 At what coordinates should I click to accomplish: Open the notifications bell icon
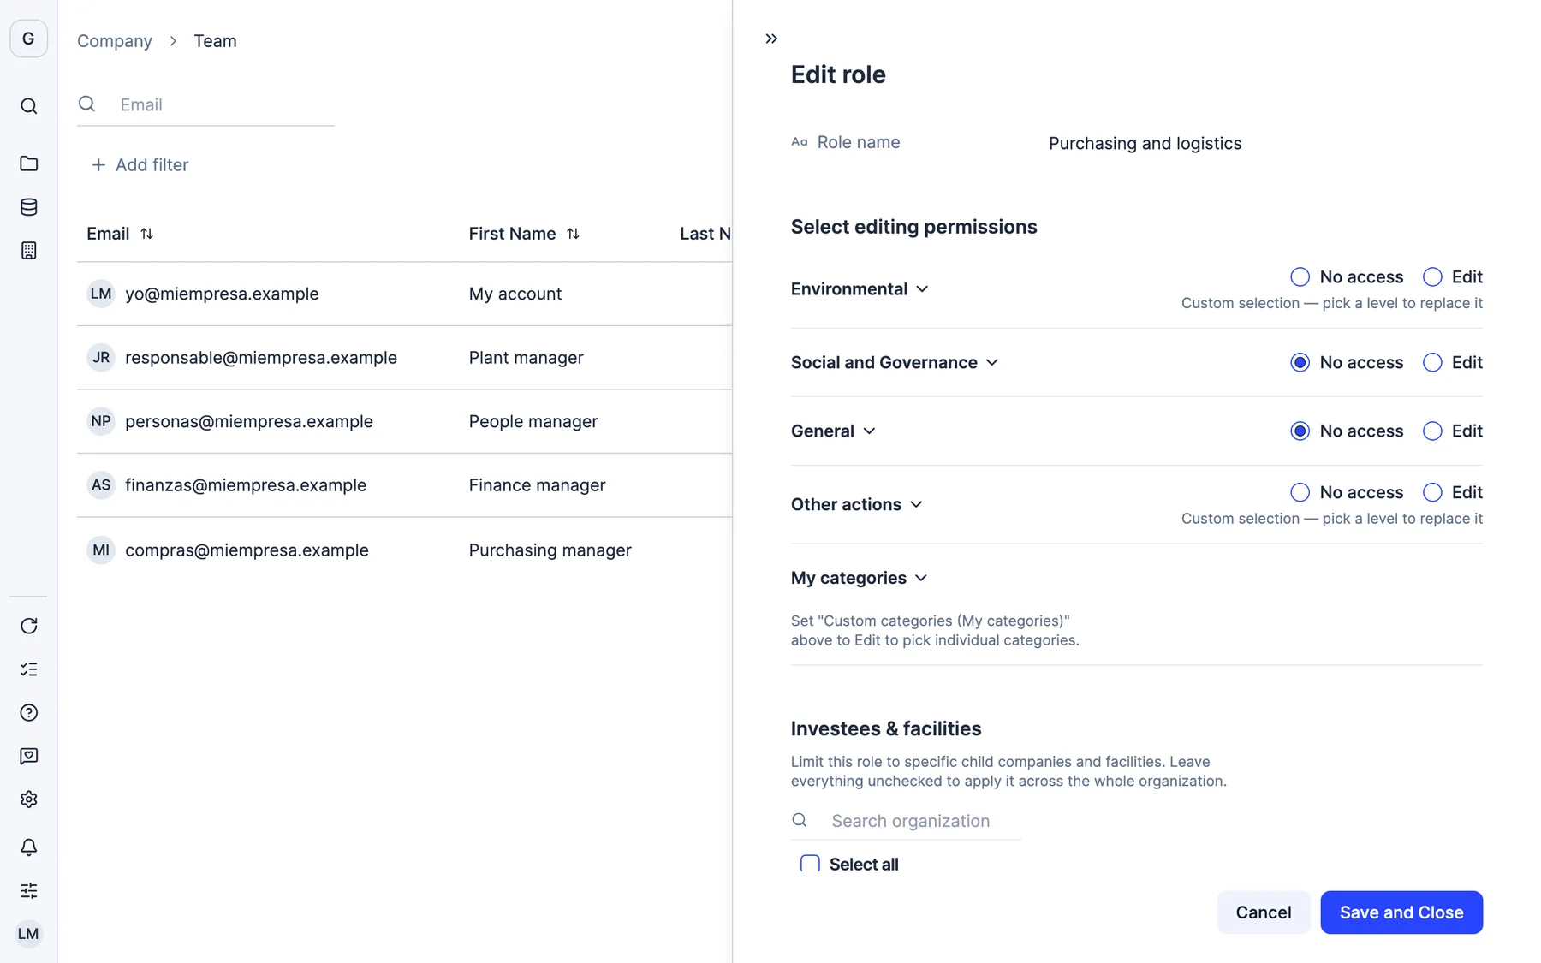pos(28,847)
